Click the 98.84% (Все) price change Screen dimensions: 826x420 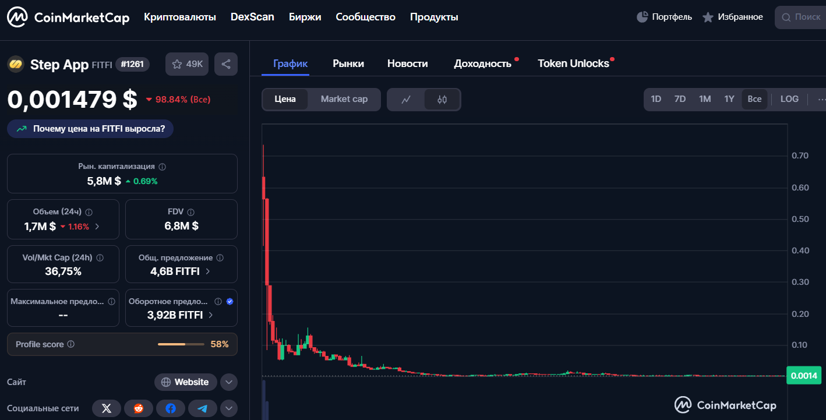pos(178,100)
